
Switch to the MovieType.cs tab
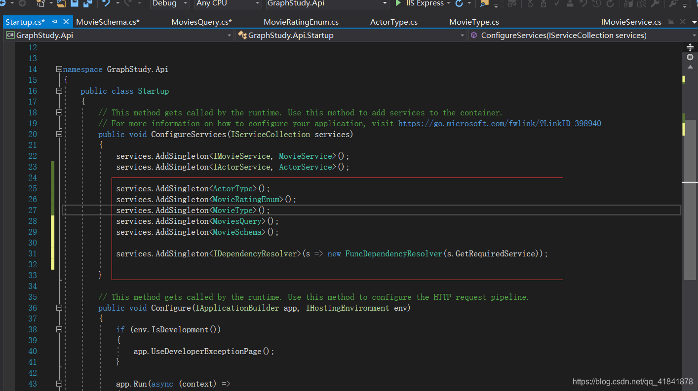(x=474, y=22)
